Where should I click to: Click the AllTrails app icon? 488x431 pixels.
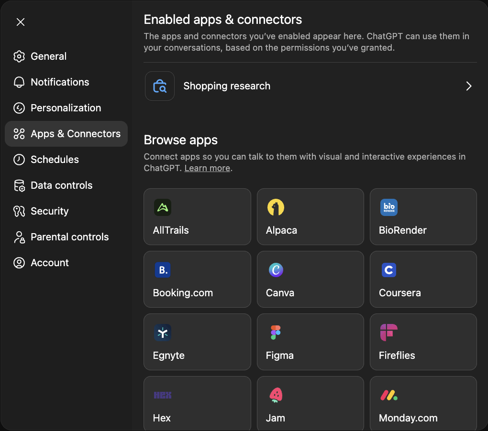point(163,207)
